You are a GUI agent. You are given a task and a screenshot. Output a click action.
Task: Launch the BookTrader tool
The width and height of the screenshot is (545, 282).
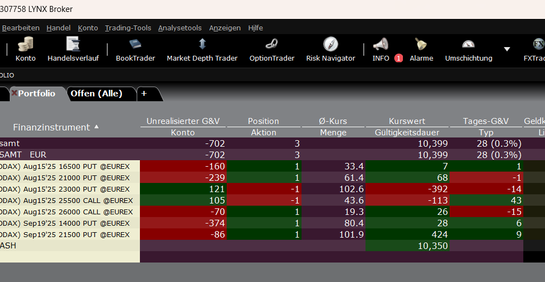tap(135, 45)
